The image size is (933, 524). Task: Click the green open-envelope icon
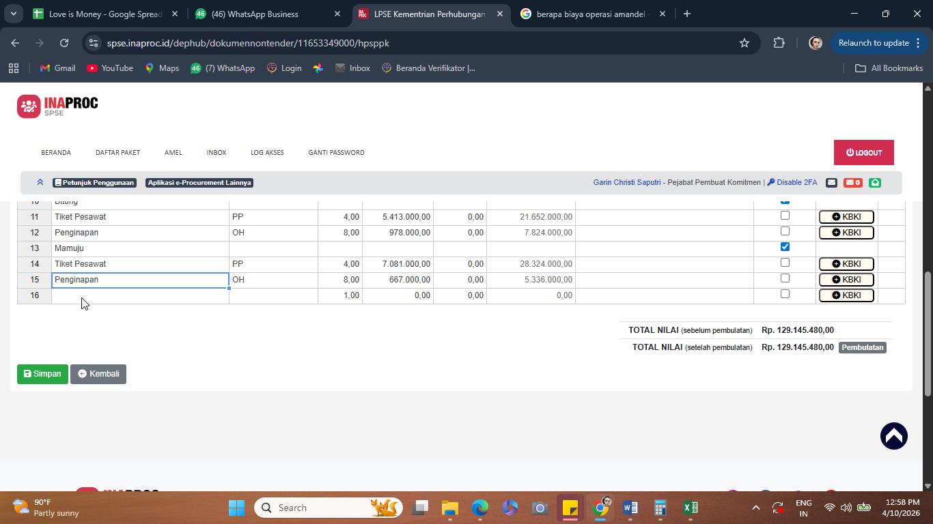coord(875,183)
